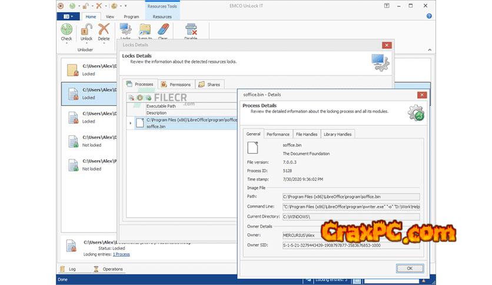Click the Clear eraser icon
492x285 pixels.
point(164,29)
